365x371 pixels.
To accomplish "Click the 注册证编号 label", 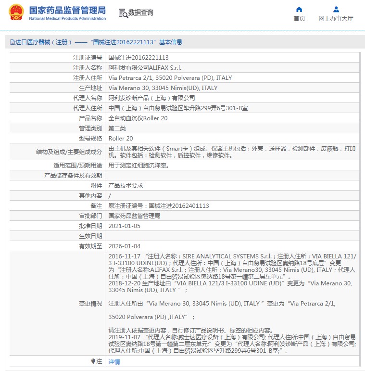I will pos(88,57).
